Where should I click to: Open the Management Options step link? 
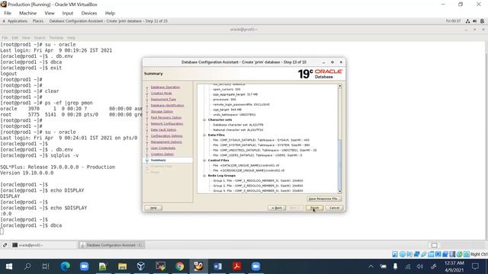click(x=166, y=142)
